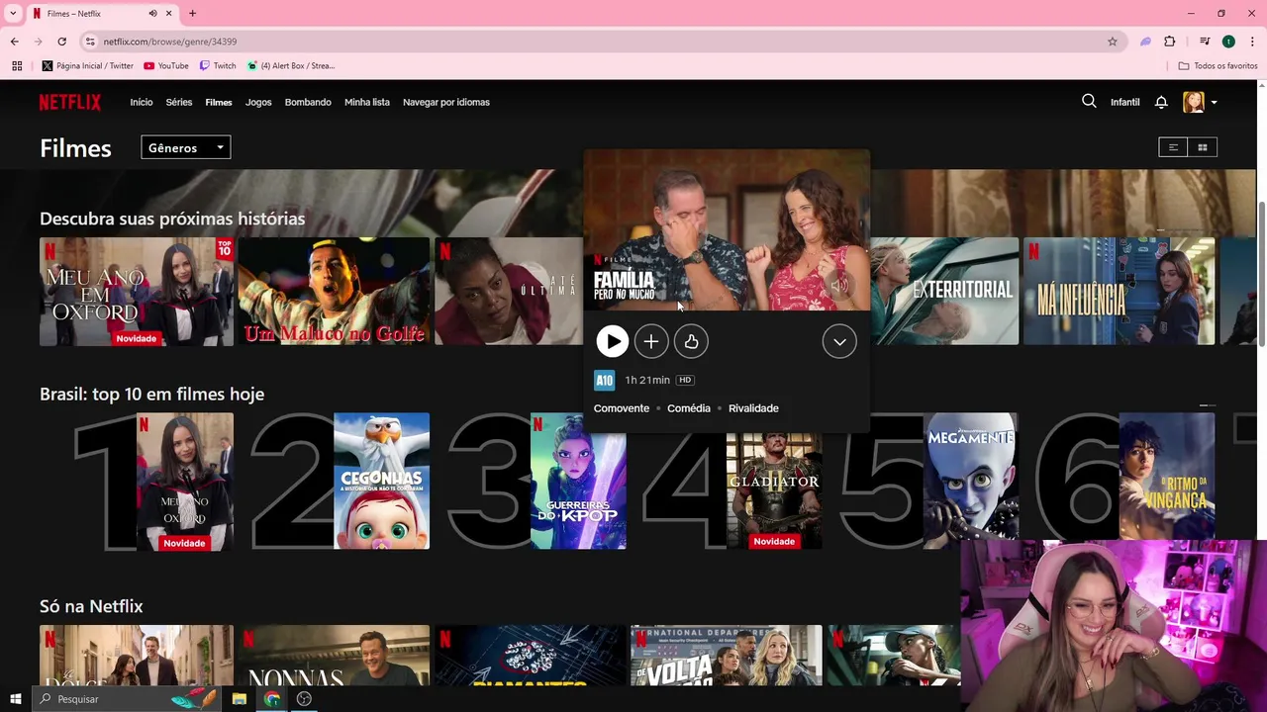Open the Filmes section
The width and height of the screenshot is (1267, 712).
219,102
